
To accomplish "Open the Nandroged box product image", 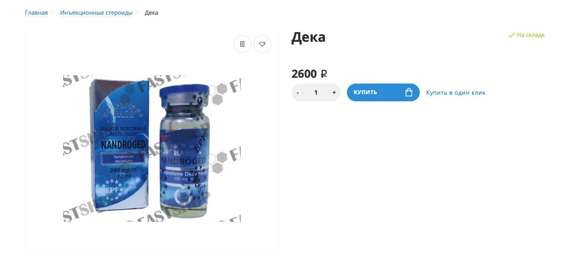I will click(117, 148).
